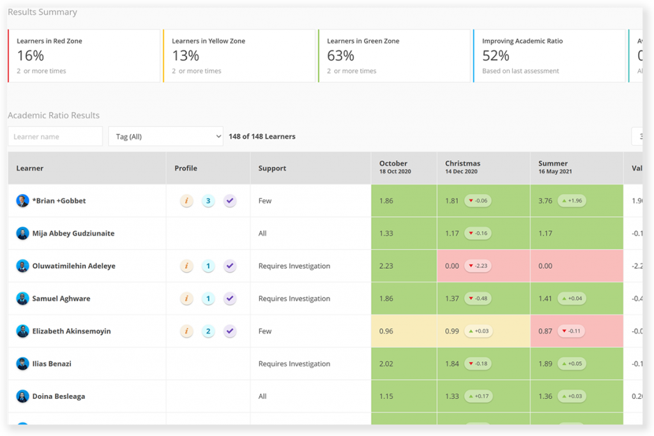
Task: Click +0.05 Summer change badge
Action: 572,364
